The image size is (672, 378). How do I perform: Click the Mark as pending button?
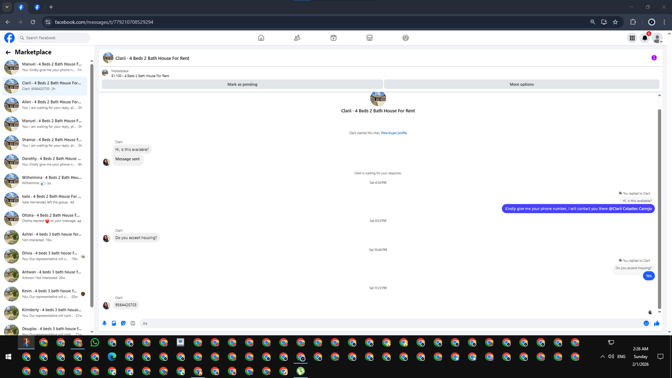tap(242, 84)
